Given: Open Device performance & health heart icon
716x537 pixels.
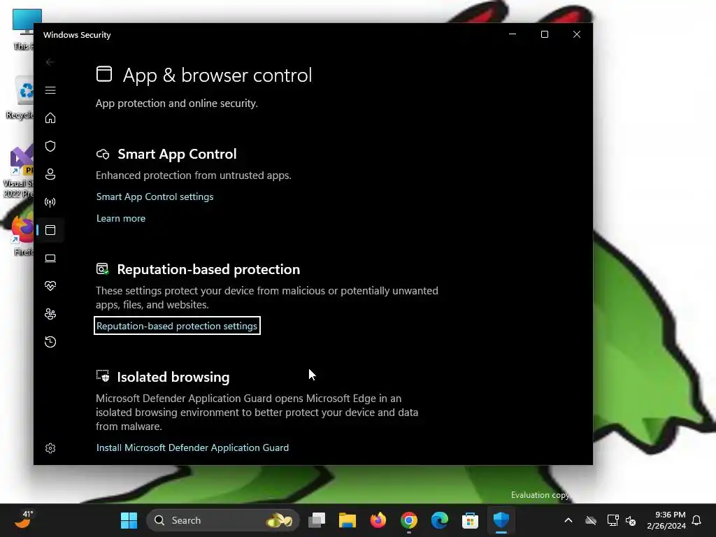Looking at the screenshot, I should (50, 286).
